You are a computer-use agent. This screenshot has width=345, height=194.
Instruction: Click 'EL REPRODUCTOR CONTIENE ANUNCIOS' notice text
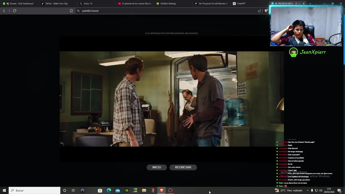[x=172, y=33]
